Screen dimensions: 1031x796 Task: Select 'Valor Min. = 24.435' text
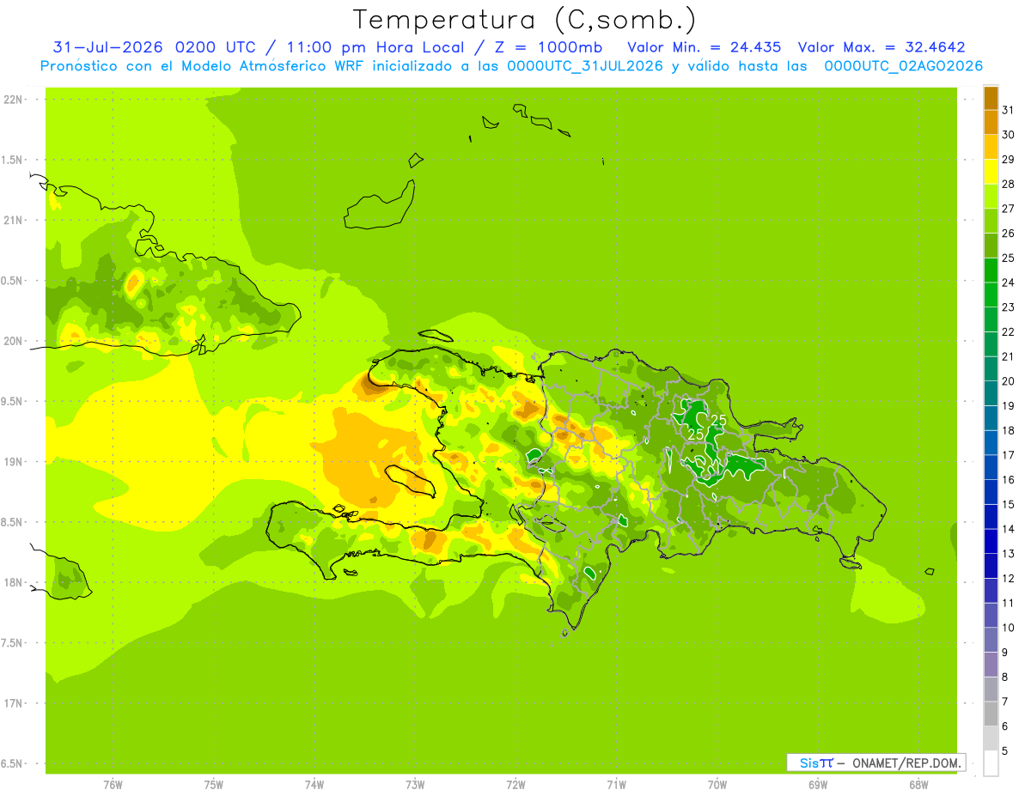(x=704, y=47)
